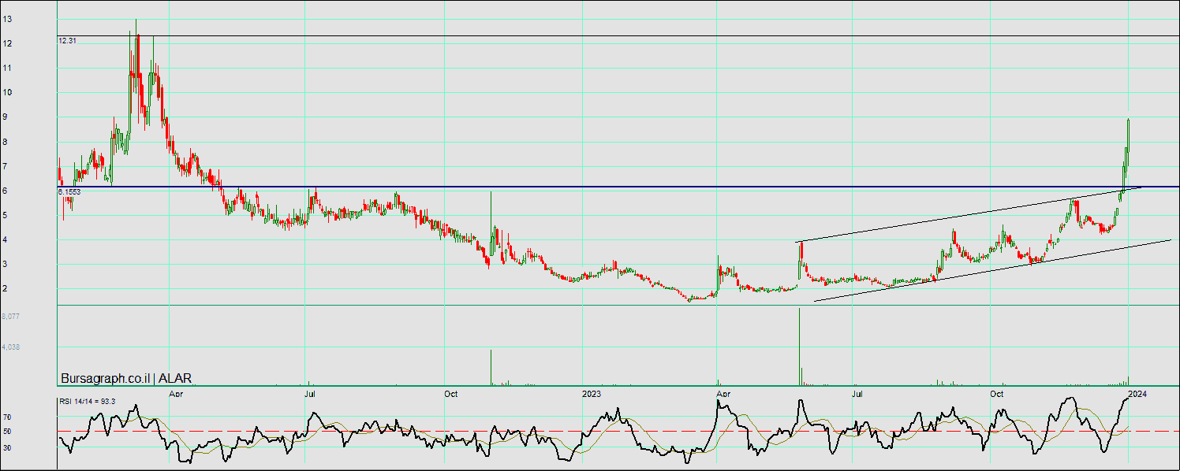Click the RSI 50 midline level label

7,432
